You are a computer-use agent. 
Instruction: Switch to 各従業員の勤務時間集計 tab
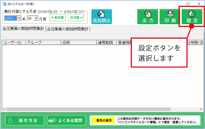(x=68, y=29)
